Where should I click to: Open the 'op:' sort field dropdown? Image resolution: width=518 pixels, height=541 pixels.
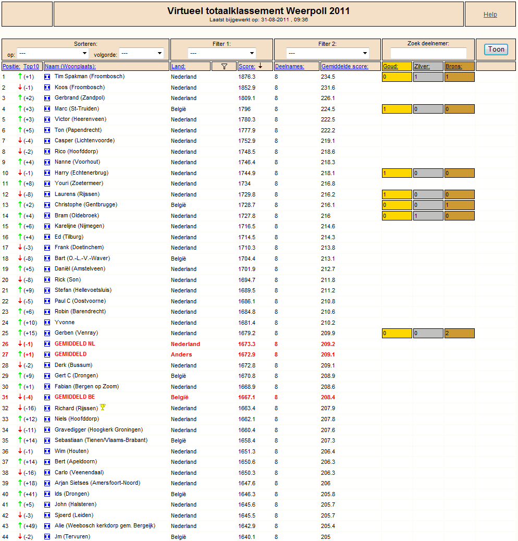click(x=53, y=53)
